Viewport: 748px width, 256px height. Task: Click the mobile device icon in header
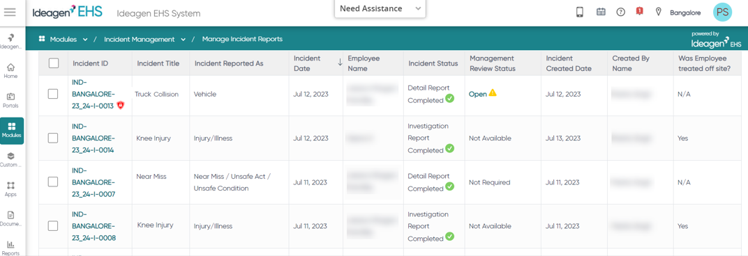(x=580, y=13)
